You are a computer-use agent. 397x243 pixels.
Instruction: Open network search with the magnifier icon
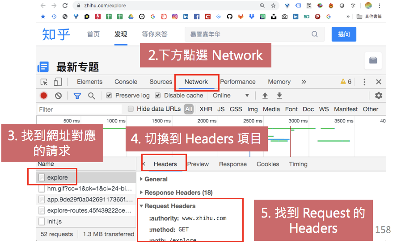click(91, 96)
